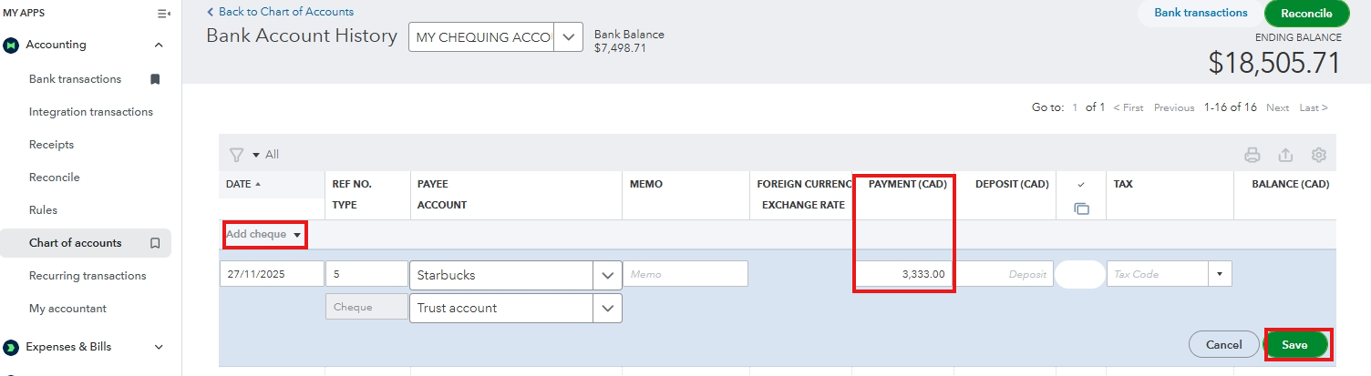
Task: Open the print register icon
Action: pos(1252,155)
